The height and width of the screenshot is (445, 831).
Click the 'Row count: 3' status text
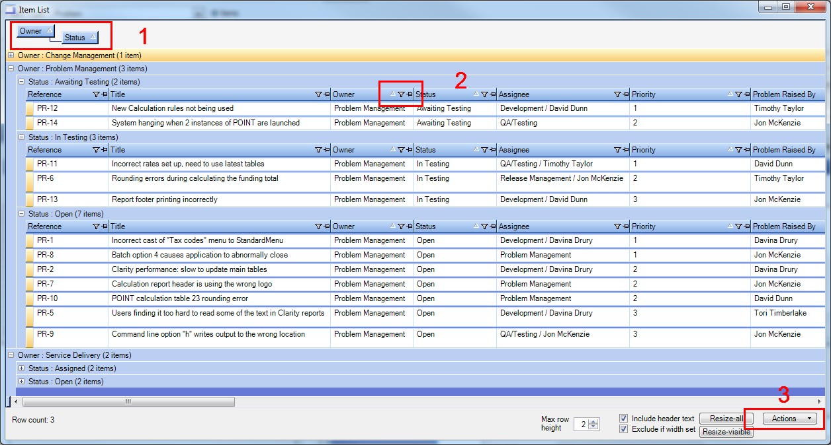[33, 420]
